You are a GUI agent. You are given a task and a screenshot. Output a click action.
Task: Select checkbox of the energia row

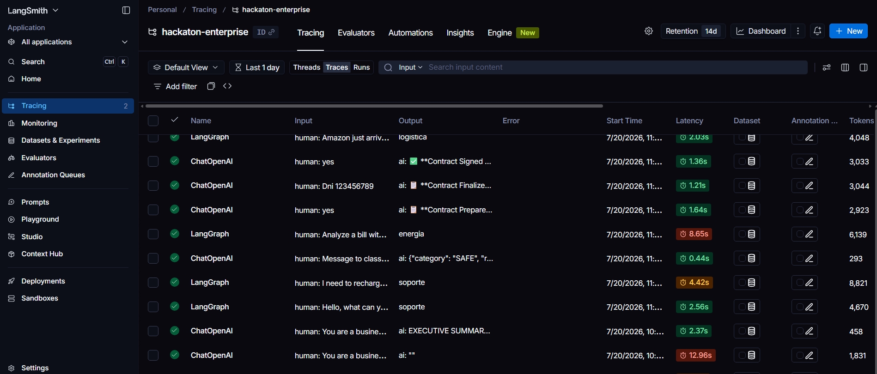coord(153,234)
